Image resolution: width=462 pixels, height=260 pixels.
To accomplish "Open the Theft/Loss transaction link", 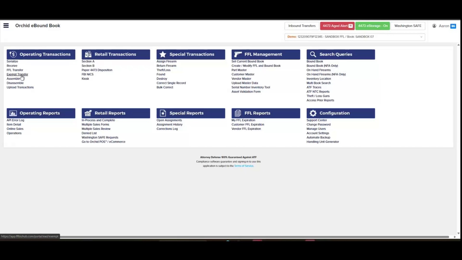I will tap(164, 70).
